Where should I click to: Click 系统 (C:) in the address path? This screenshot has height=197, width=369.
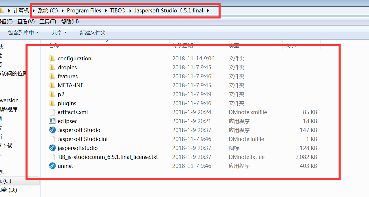[48, 11]
